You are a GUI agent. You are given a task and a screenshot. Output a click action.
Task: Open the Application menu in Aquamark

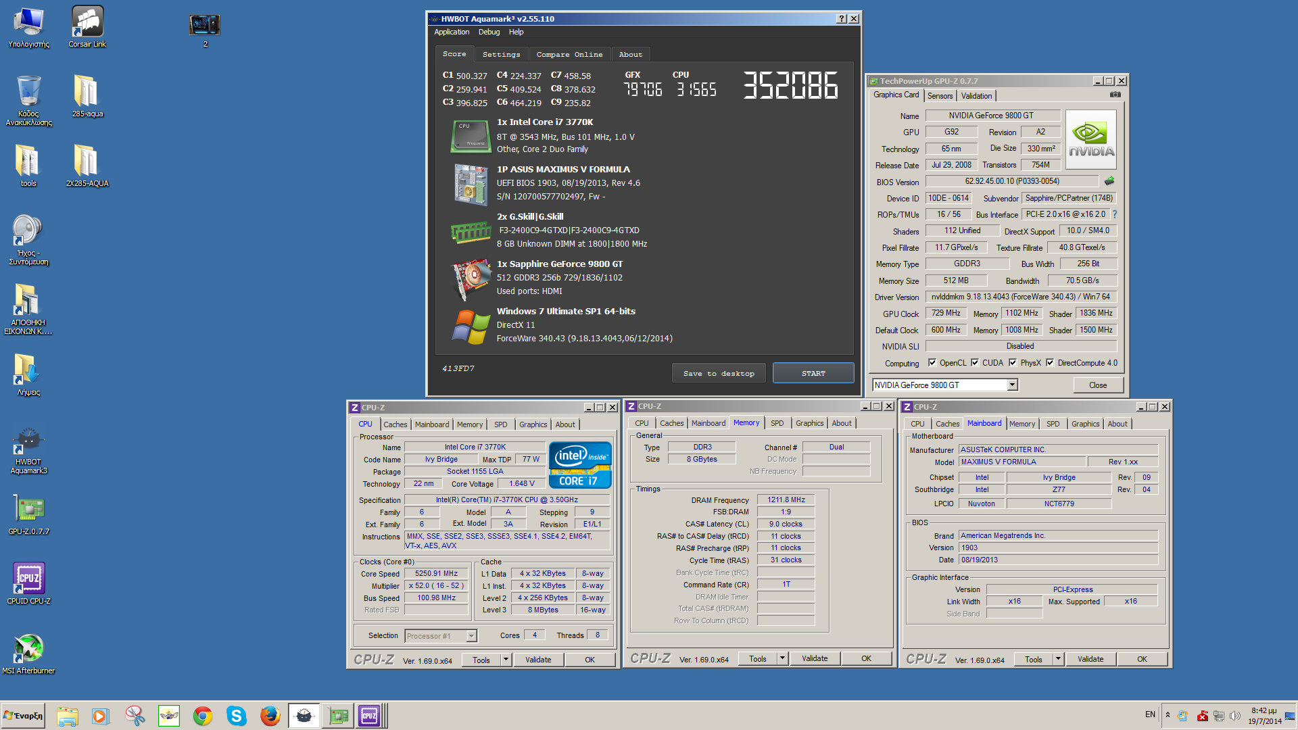pyautogui.click(x=452, y=32)
